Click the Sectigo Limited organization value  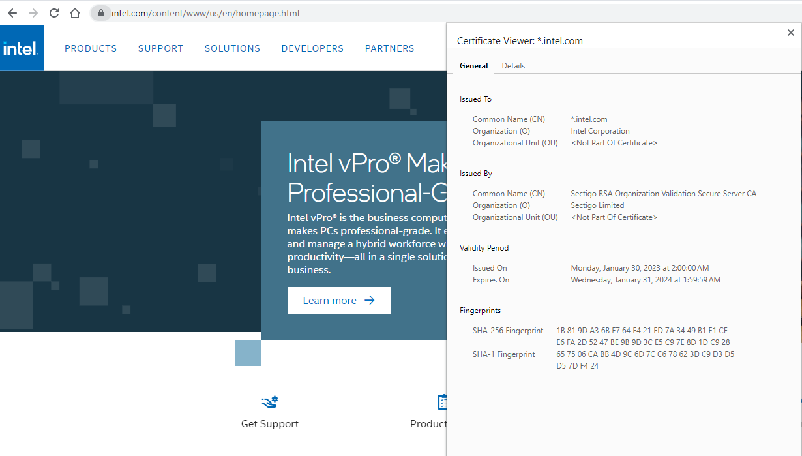pos(598,205)
